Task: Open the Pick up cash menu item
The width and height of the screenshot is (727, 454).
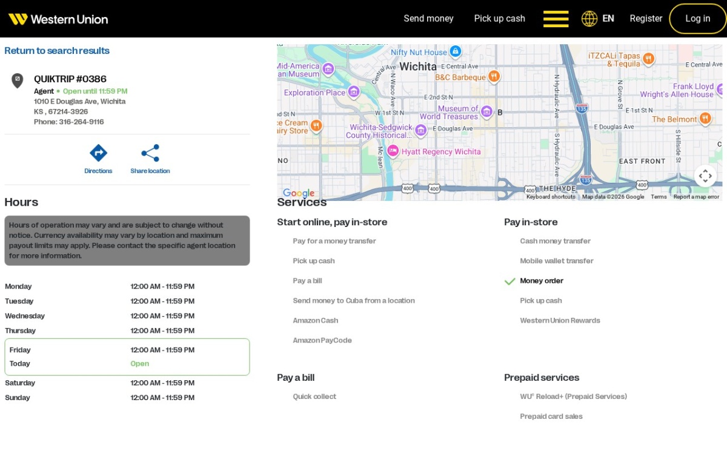Action: tap(500, 19)
